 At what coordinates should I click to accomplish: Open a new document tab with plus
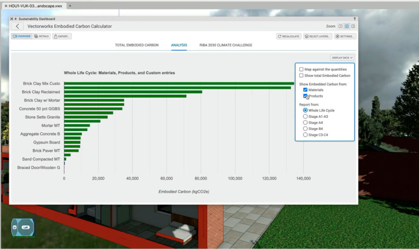70,6
